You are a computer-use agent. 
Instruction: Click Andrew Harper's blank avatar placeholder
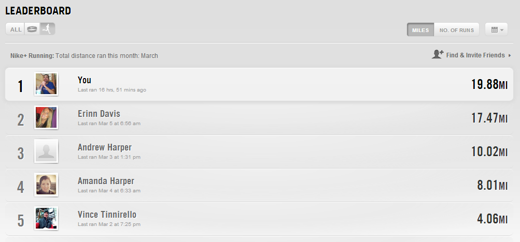point(46,151)
